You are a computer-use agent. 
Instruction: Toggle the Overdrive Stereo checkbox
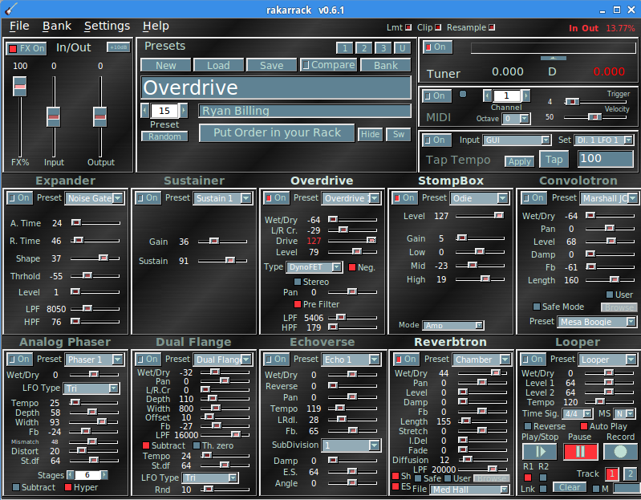coord(298,282)
